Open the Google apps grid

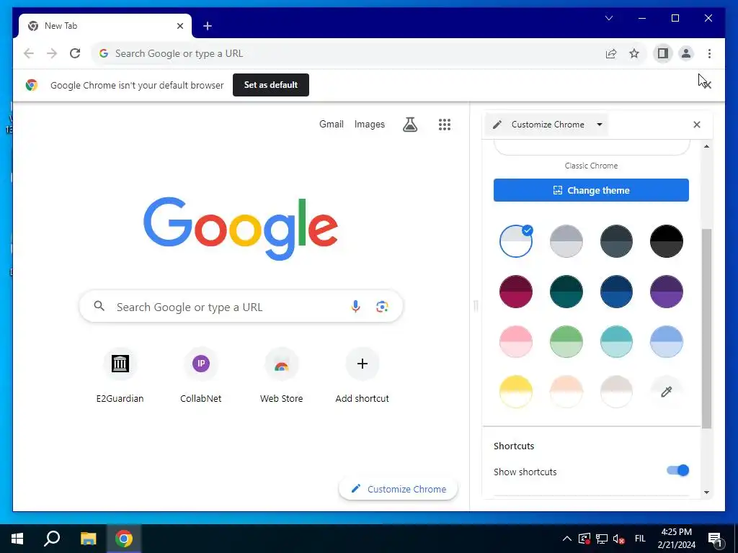coord(445,124)
